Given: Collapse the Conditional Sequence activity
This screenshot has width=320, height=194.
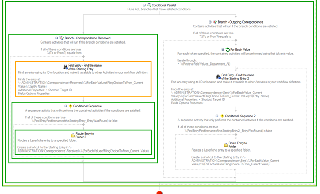Looking at the screenshot, I should point(66,106).
